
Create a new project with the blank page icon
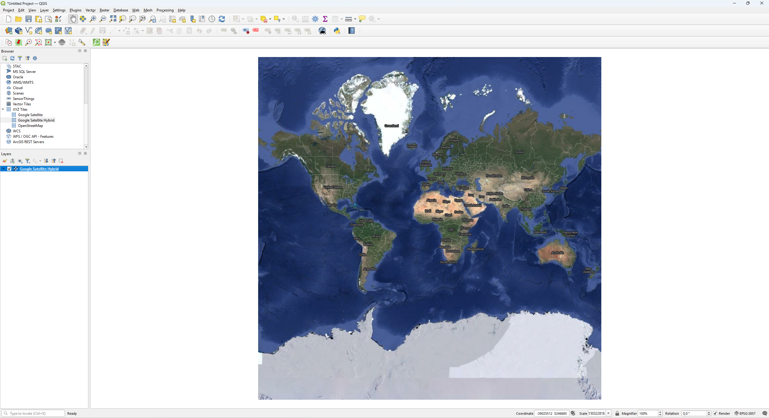click(x=8, y=19)
